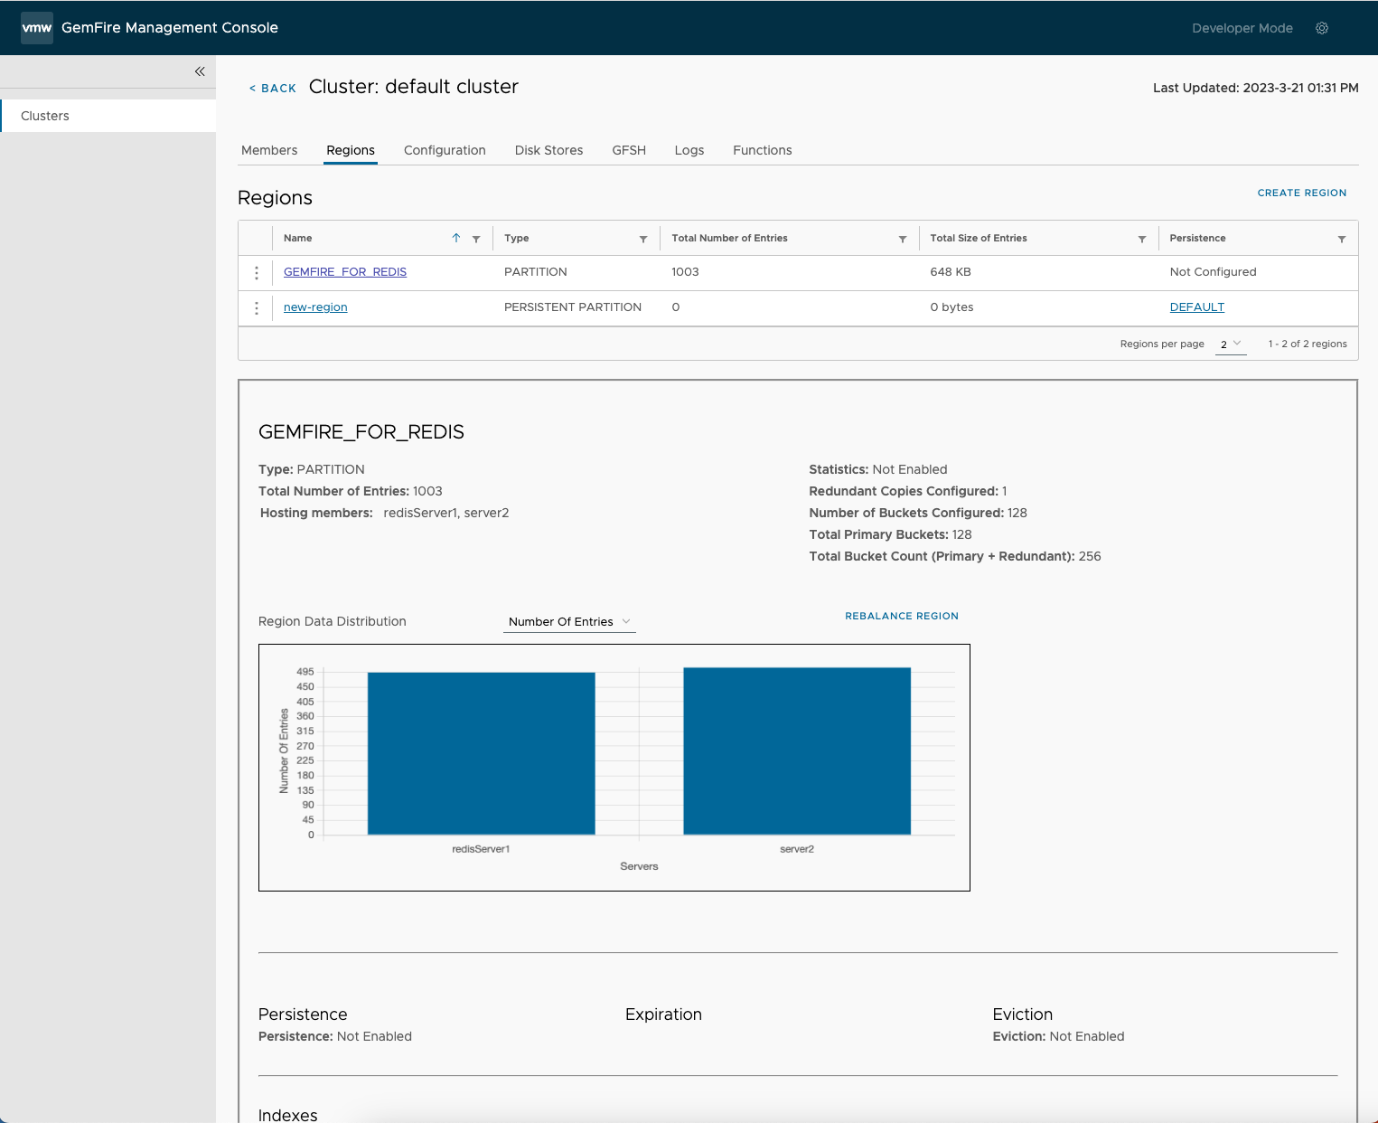Click the Name column sort arrow
This screenshot has height=1123, width=1378.
tap(456, 238)
